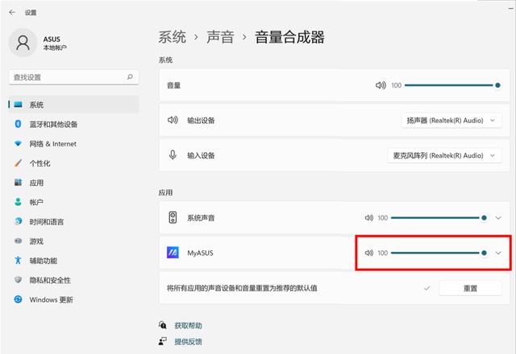Mute the master 音量 speaker icon
This screenshot has width=516, height=354.
tap(381, 85)
